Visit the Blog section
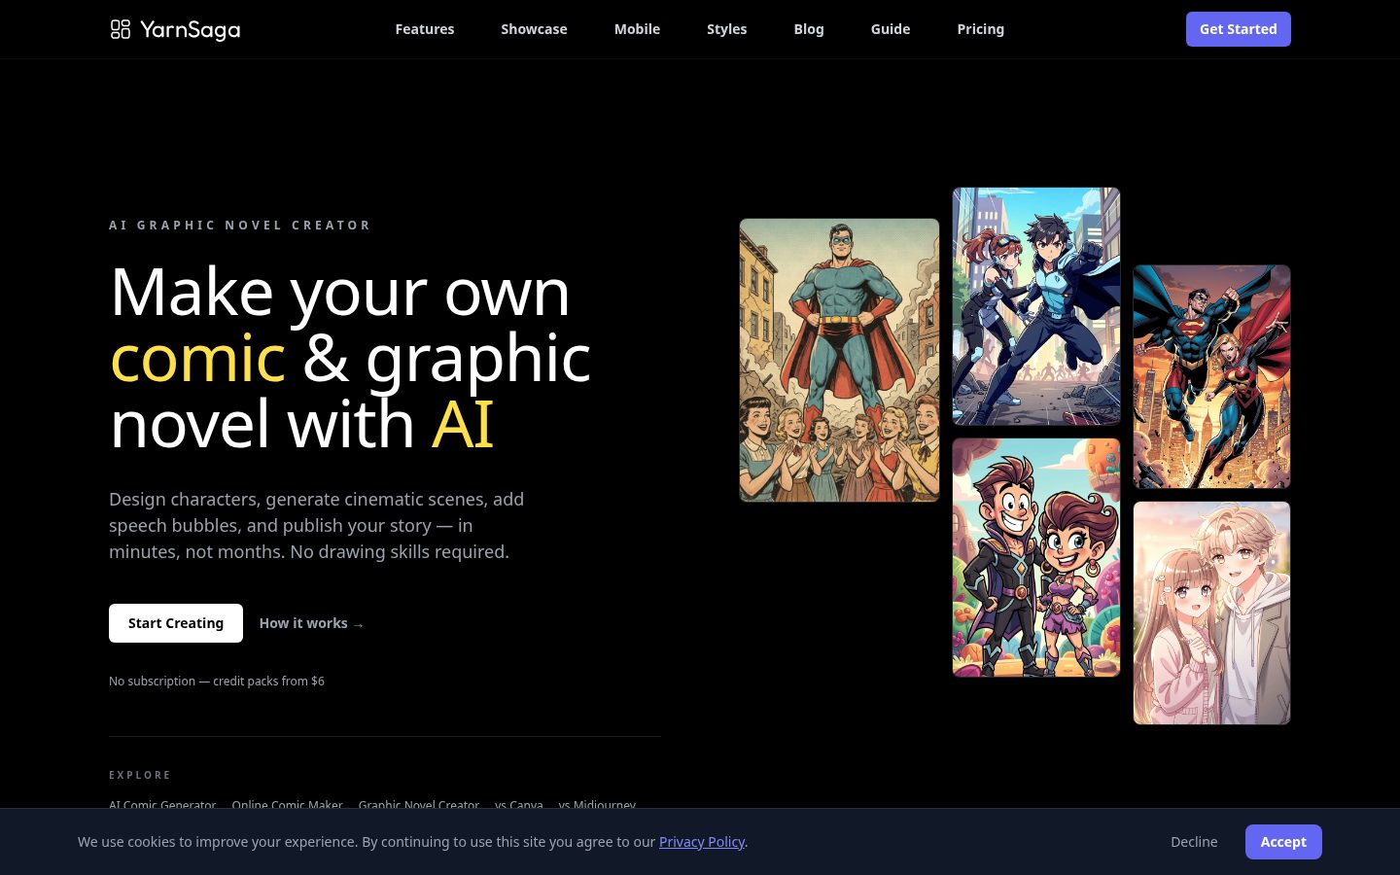Image resolution: width=1400 pixels, height=875 pixels. (x=809, y=29)
